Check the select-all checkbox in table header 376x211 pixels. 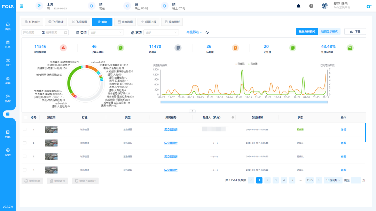pos(25,117)
